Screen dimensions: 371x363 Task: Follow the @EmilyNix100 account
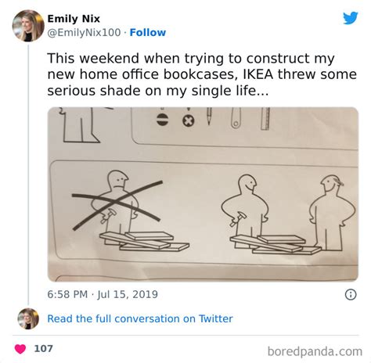(x=148, y=33)
